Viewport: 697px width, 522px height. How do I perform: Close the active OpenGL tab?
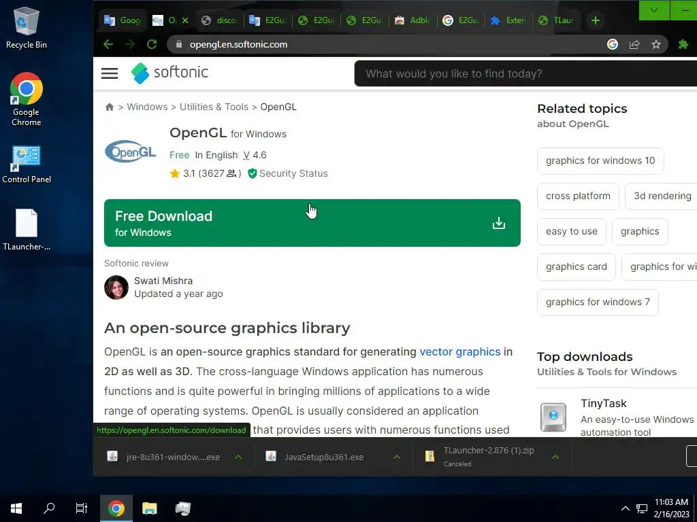coord(185,20)
